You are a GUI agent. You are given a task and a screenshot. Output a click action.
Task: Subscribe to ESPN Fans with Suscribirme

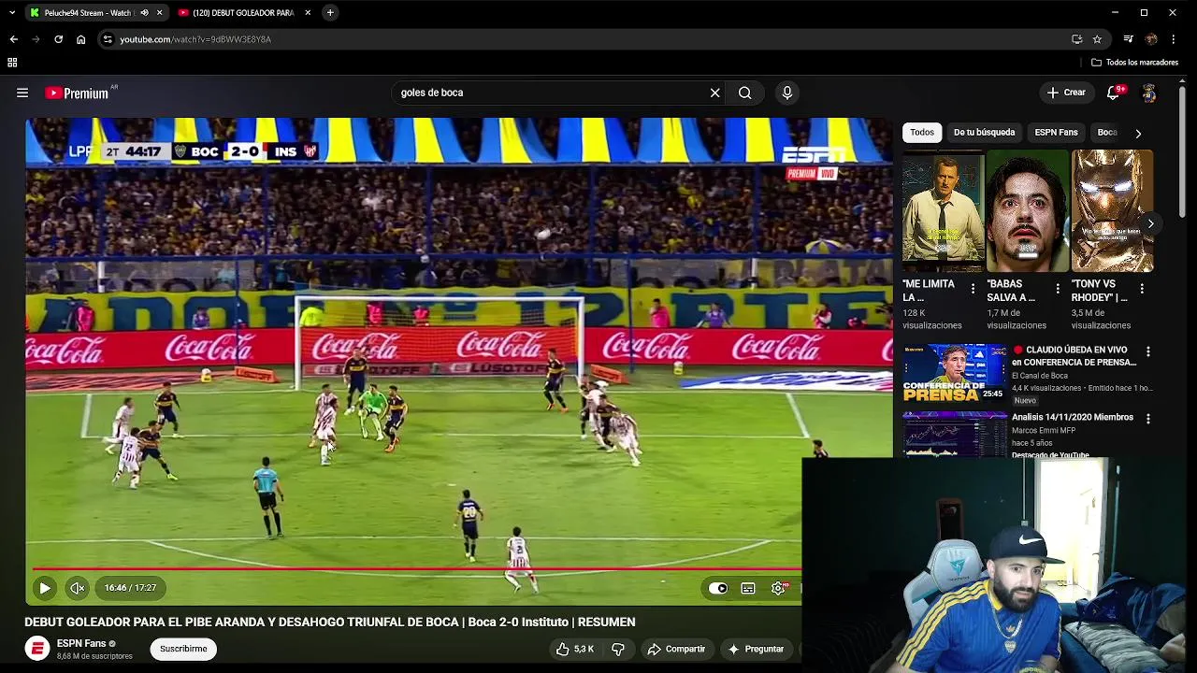(183, 649)
